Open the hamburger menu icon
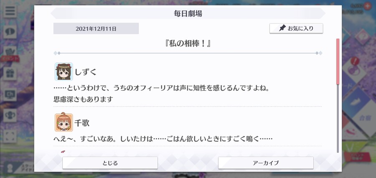The height and width of the screenshot is (178, 376). click(10, 11)
